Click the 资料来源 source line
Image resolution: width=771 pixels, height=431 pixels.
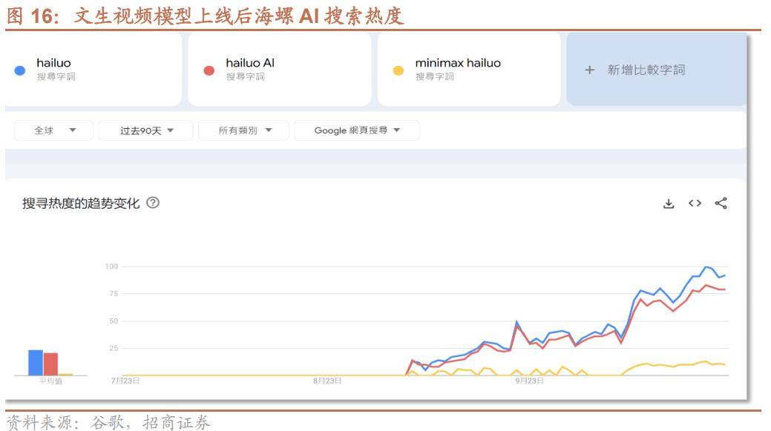pyautogui.click(x=108, y=422)
